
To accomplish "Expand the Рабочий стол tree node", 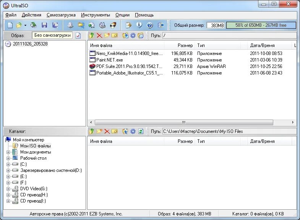I will tap(8, 158).
